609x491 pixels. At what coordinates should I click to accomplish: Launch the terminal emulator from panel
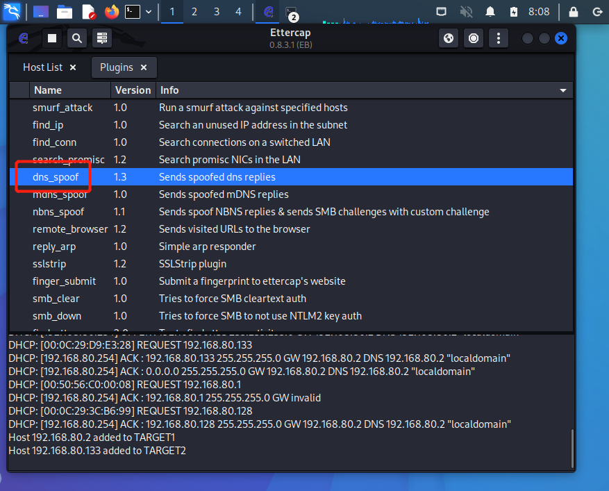click(x=133, y=12)
